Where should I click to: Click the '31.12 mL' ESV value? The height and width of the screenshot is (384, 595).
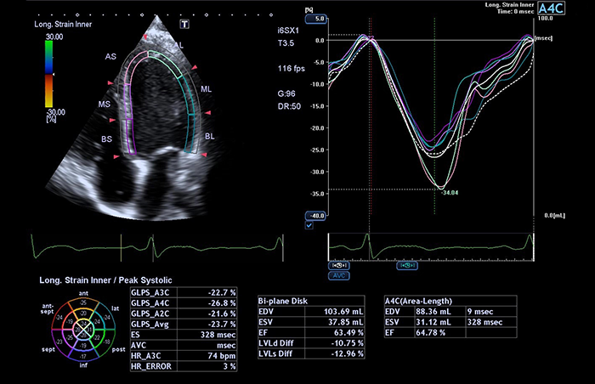click(433, 322)
